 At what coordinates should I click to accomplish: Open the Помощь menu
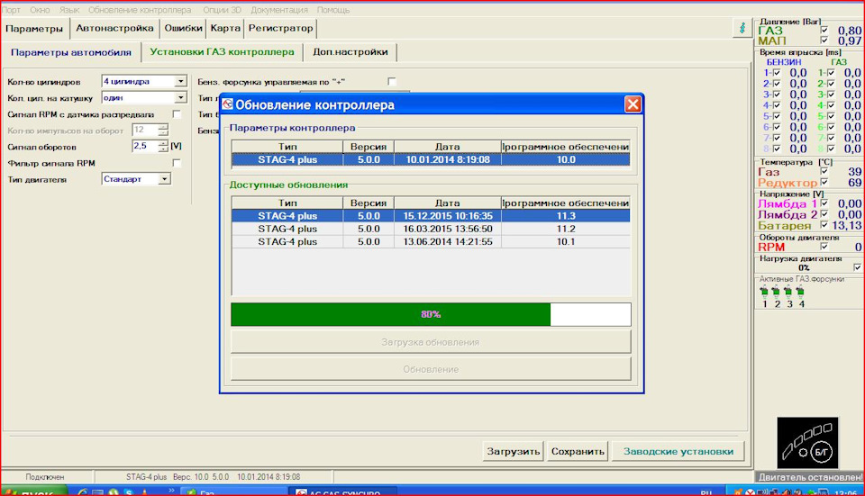[333, 10]
